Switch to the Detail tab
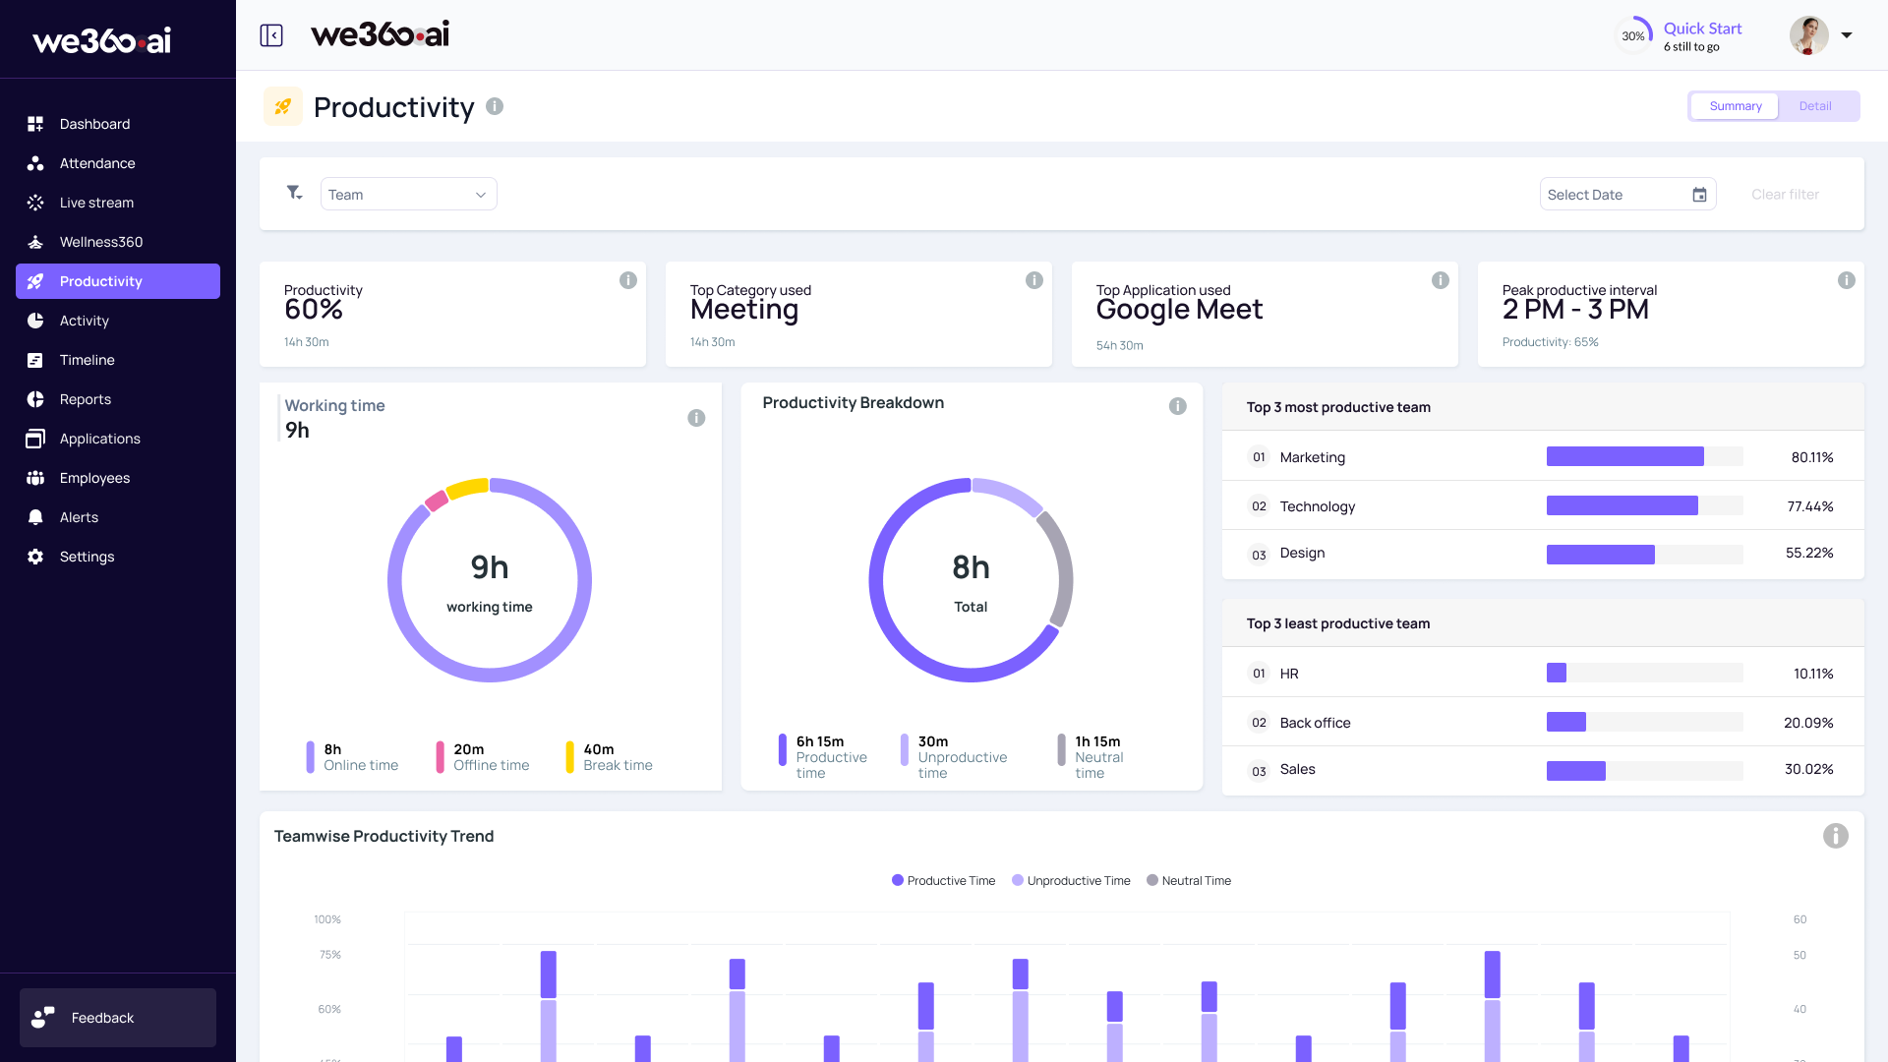 [x=1815, y=105]
